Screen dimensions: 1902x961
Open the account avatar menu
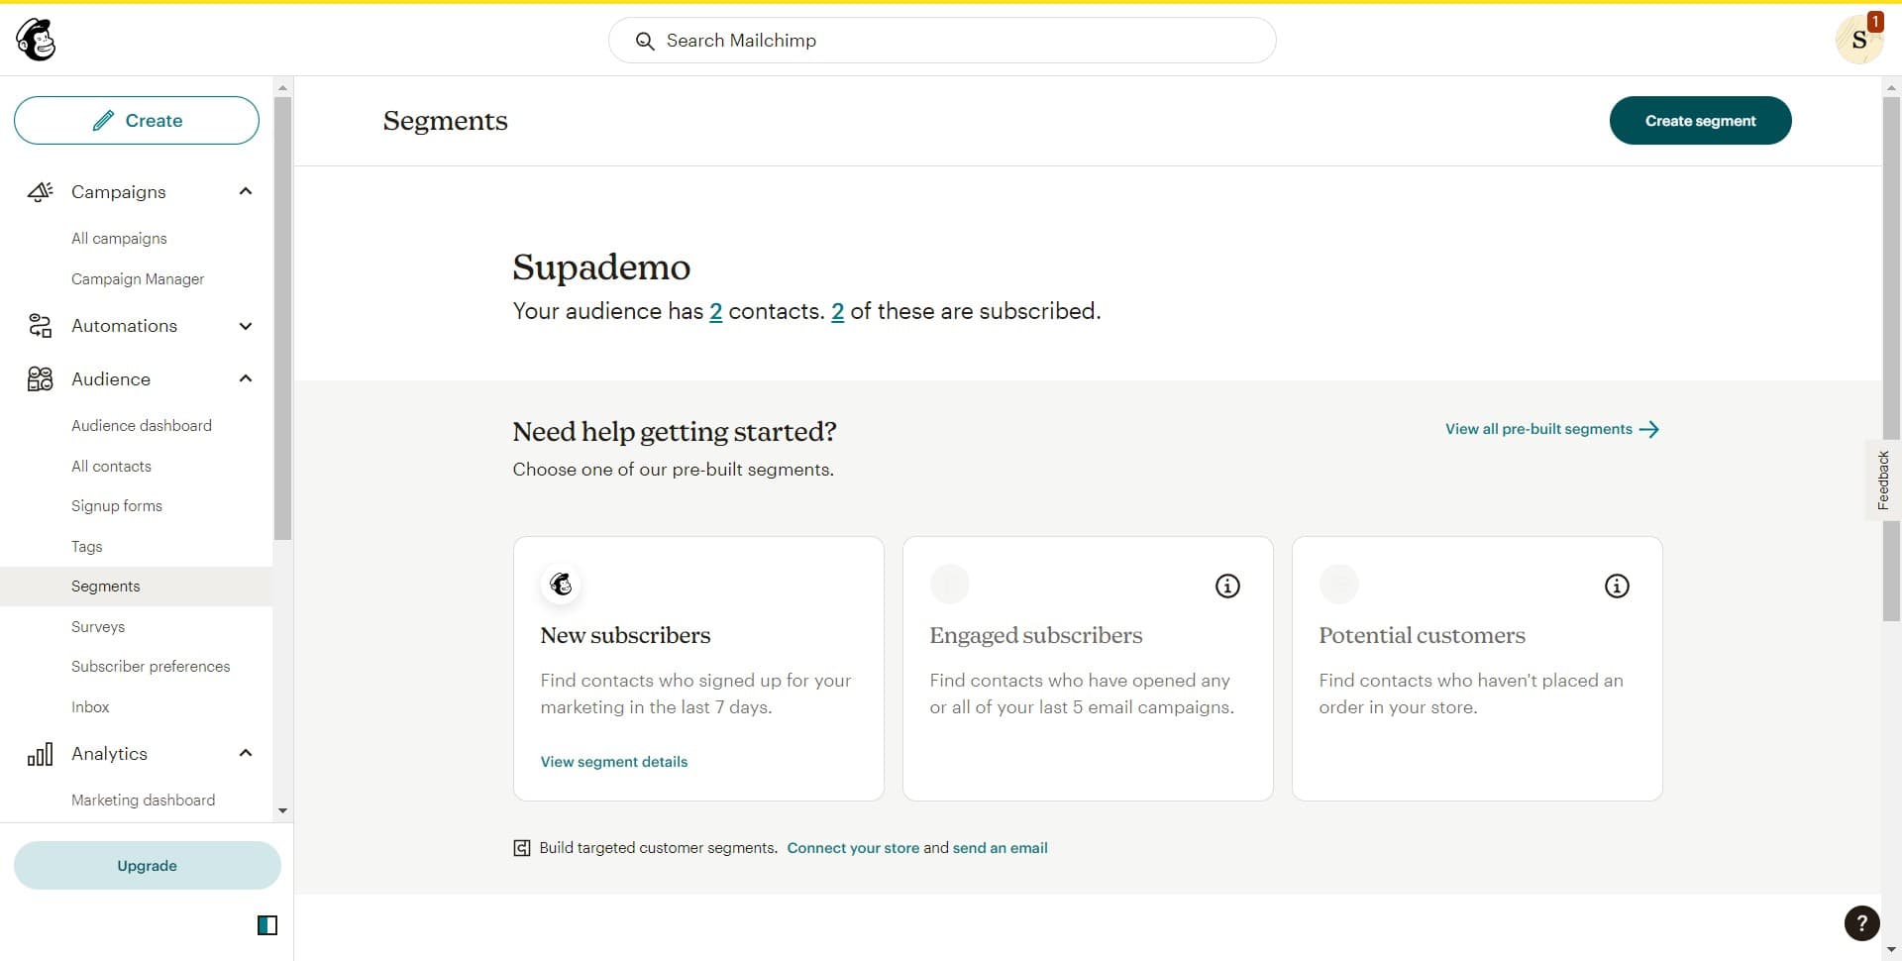pyautogui.click(x=1857, y=41)
